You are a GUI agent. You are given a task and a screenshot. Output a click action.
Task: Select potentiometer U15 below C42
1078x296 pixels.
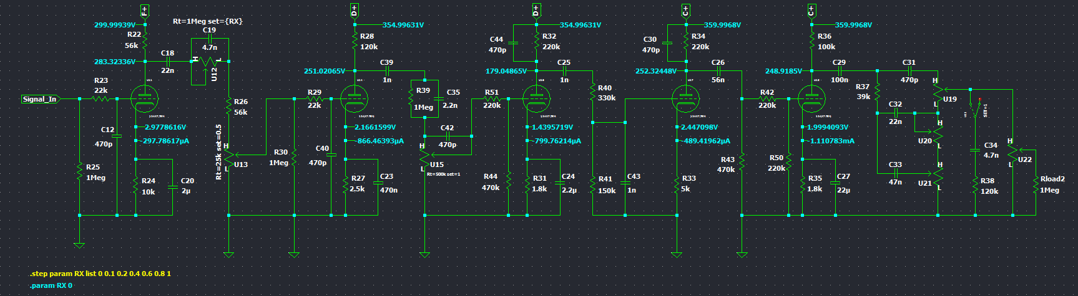tap(424, 158)
